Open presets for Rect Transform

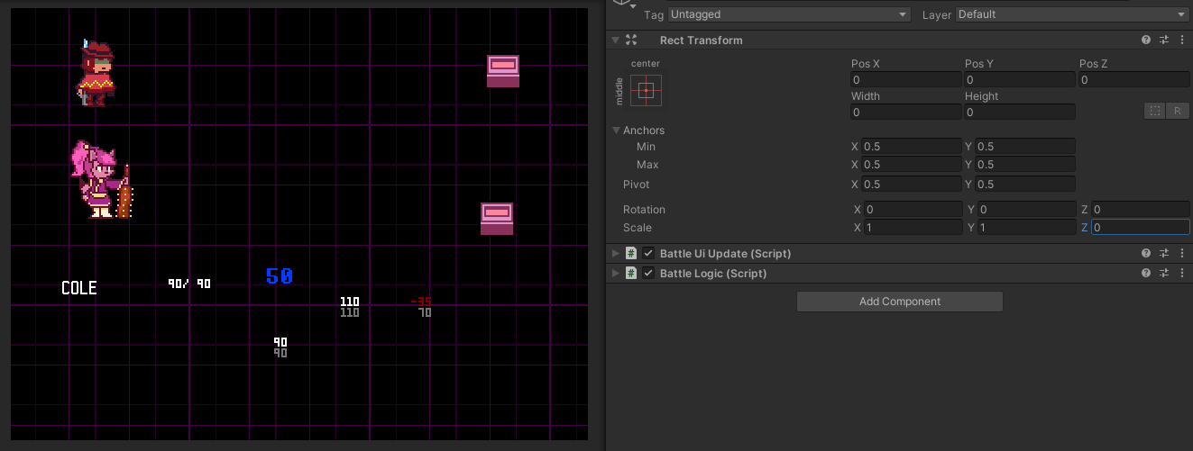pyautogui.click(x=1164, y=41)
